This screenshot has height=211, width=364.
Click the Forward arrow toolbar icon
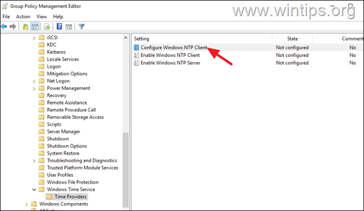[13, 27]
